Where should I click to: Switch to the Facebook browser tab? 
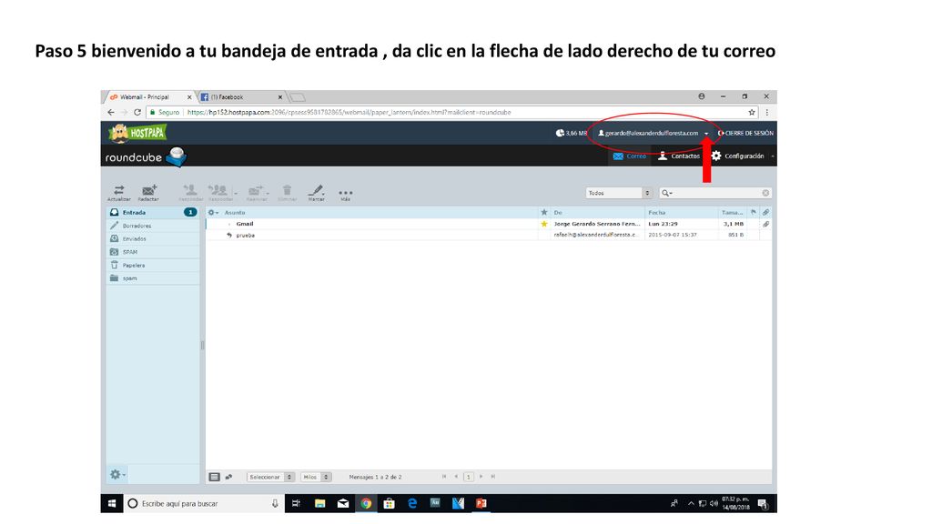click(240, 96)
